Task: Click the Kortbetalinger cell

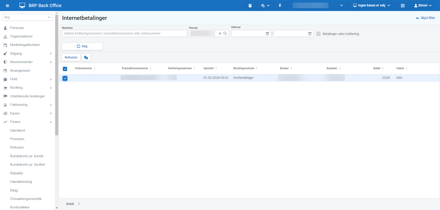Action: click(243, 78)
